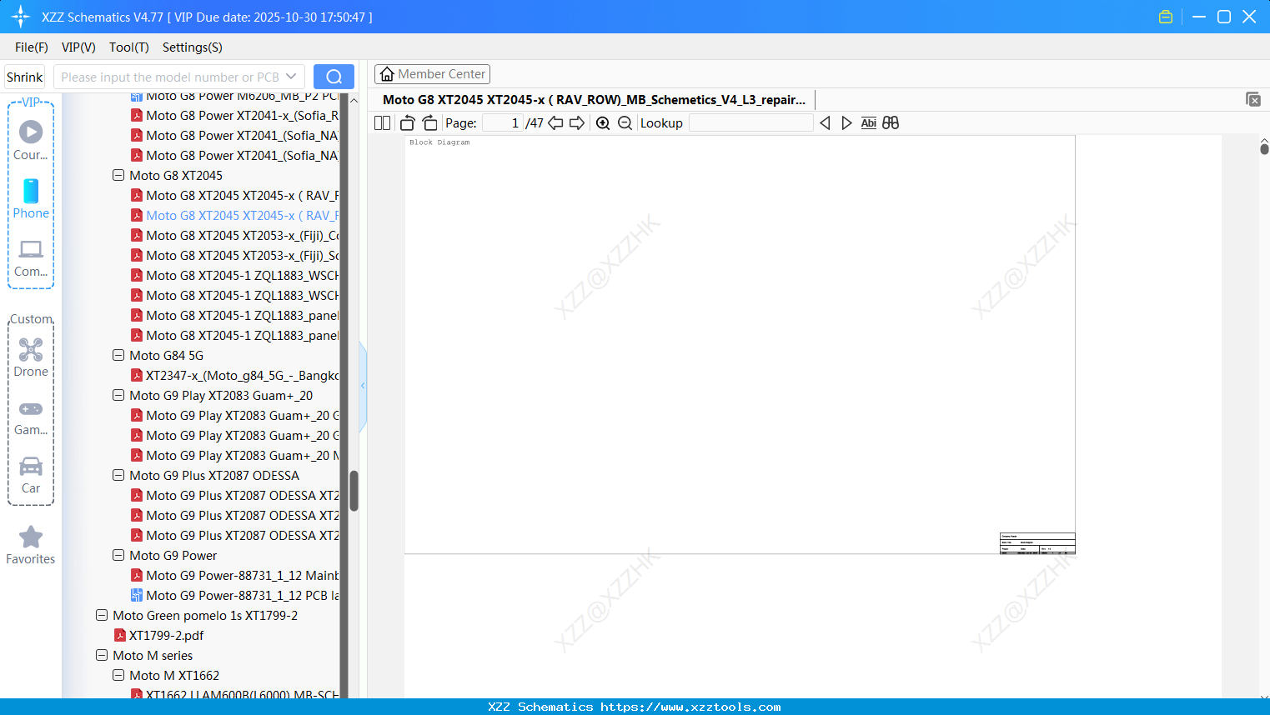Collapse the Moto G84 5G folder
The height and width of the screenshot is (715, 1270).
[x=118, y=356]
